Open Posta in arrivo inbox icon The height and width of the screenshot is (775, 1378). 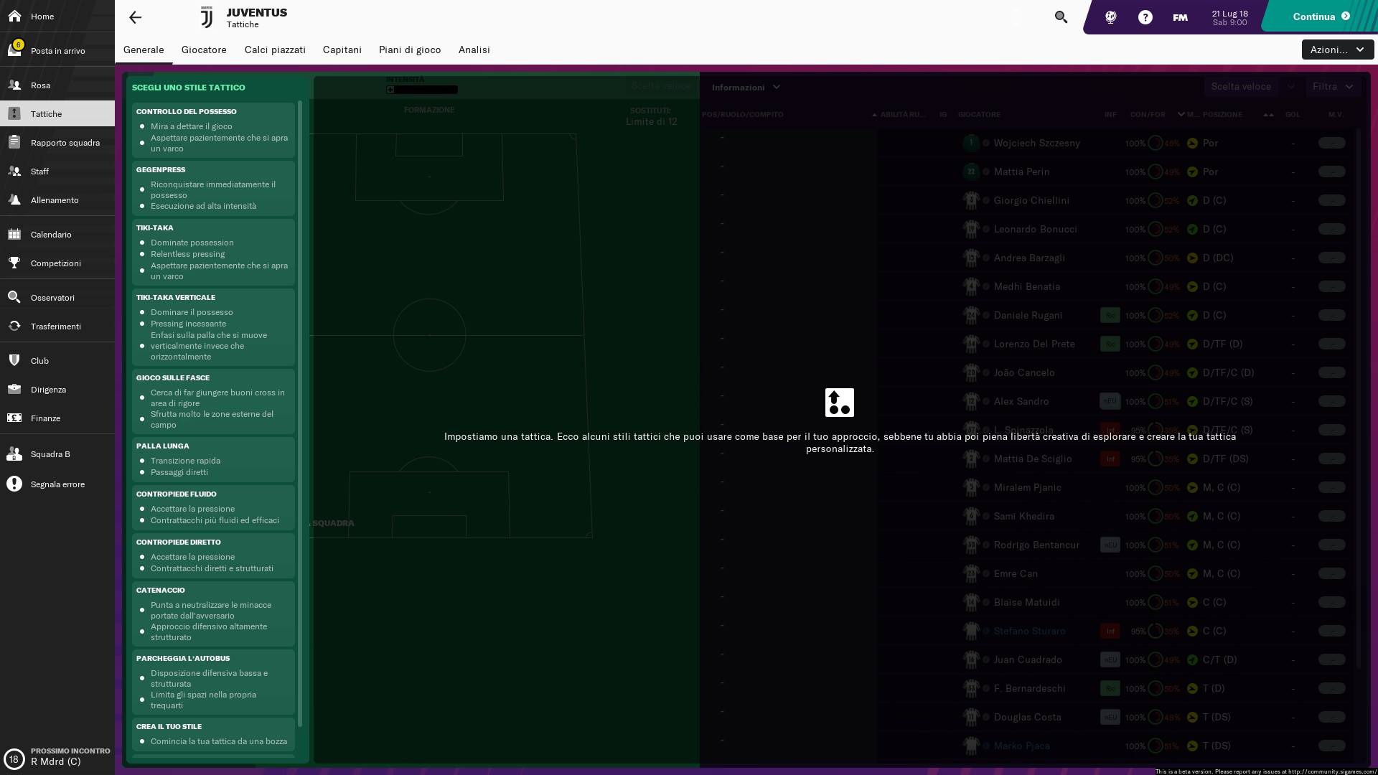coord(14,50)
